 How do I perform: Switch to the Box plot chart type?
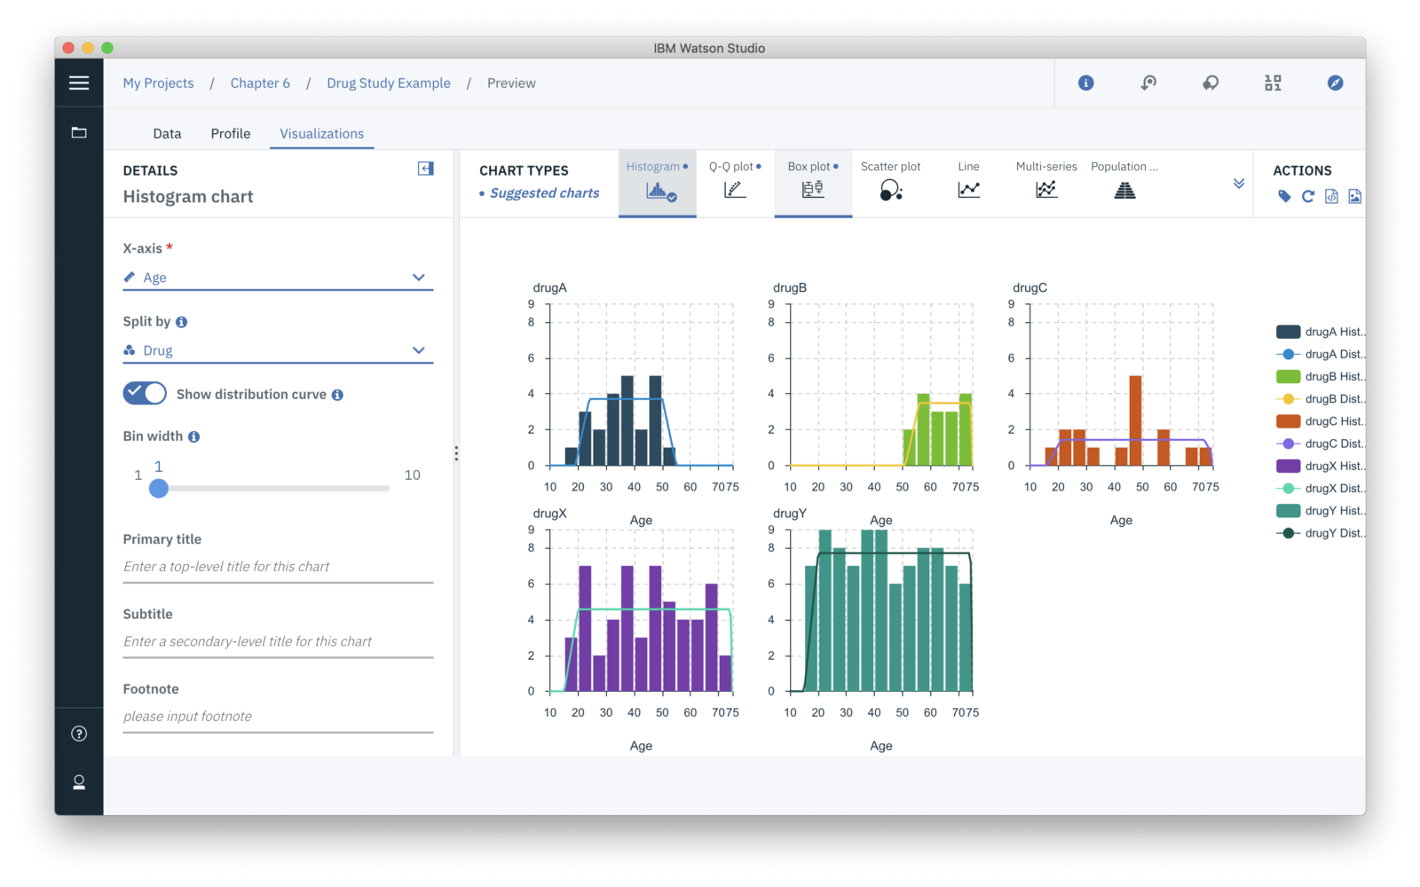811,183
